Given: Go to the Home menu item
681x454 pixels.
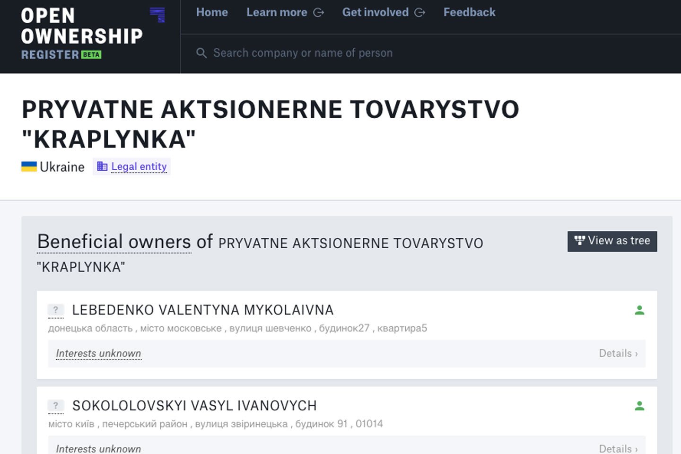Looking at the screenshot, I should (212, 12).
